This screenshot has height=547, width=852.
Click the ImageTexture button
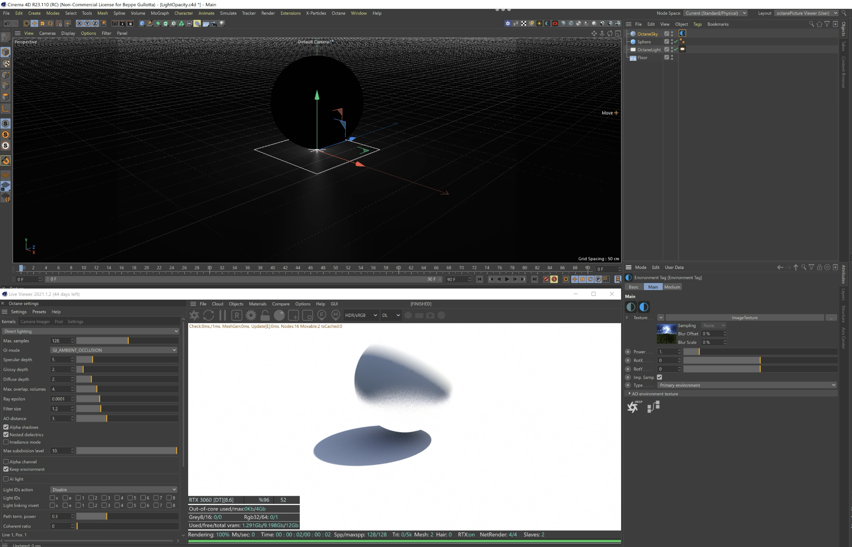click(744, 318)
